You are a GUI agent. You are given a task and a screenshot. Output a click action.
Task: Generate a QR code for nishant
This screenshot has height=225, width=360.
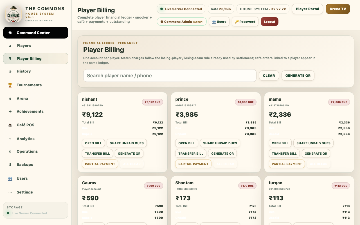(x=129, y=154)
